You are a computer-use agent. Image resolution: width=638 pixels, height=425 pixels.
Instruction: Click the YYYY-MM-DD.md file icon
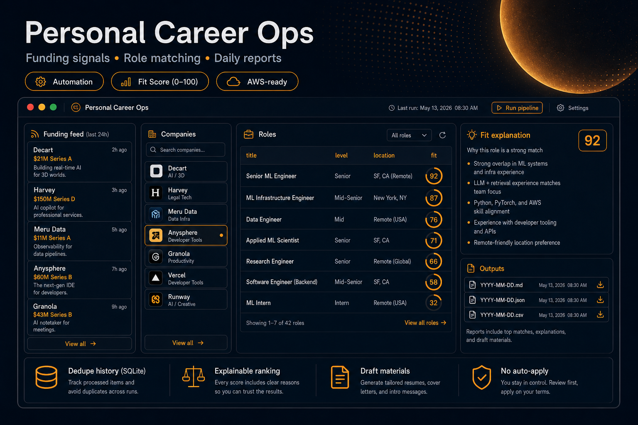[x=472, y=285]
